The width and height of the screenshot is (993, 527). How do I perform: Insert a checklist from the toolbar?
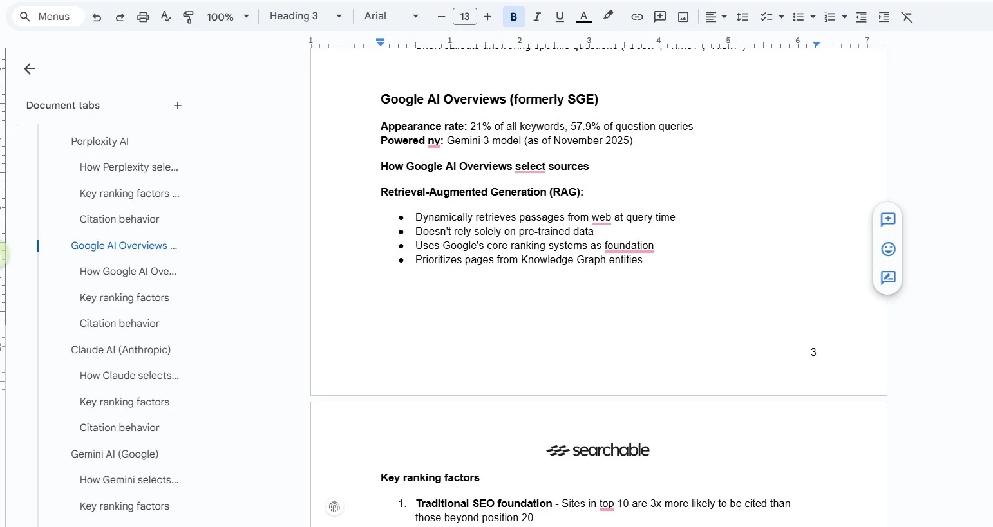point(766,17)
